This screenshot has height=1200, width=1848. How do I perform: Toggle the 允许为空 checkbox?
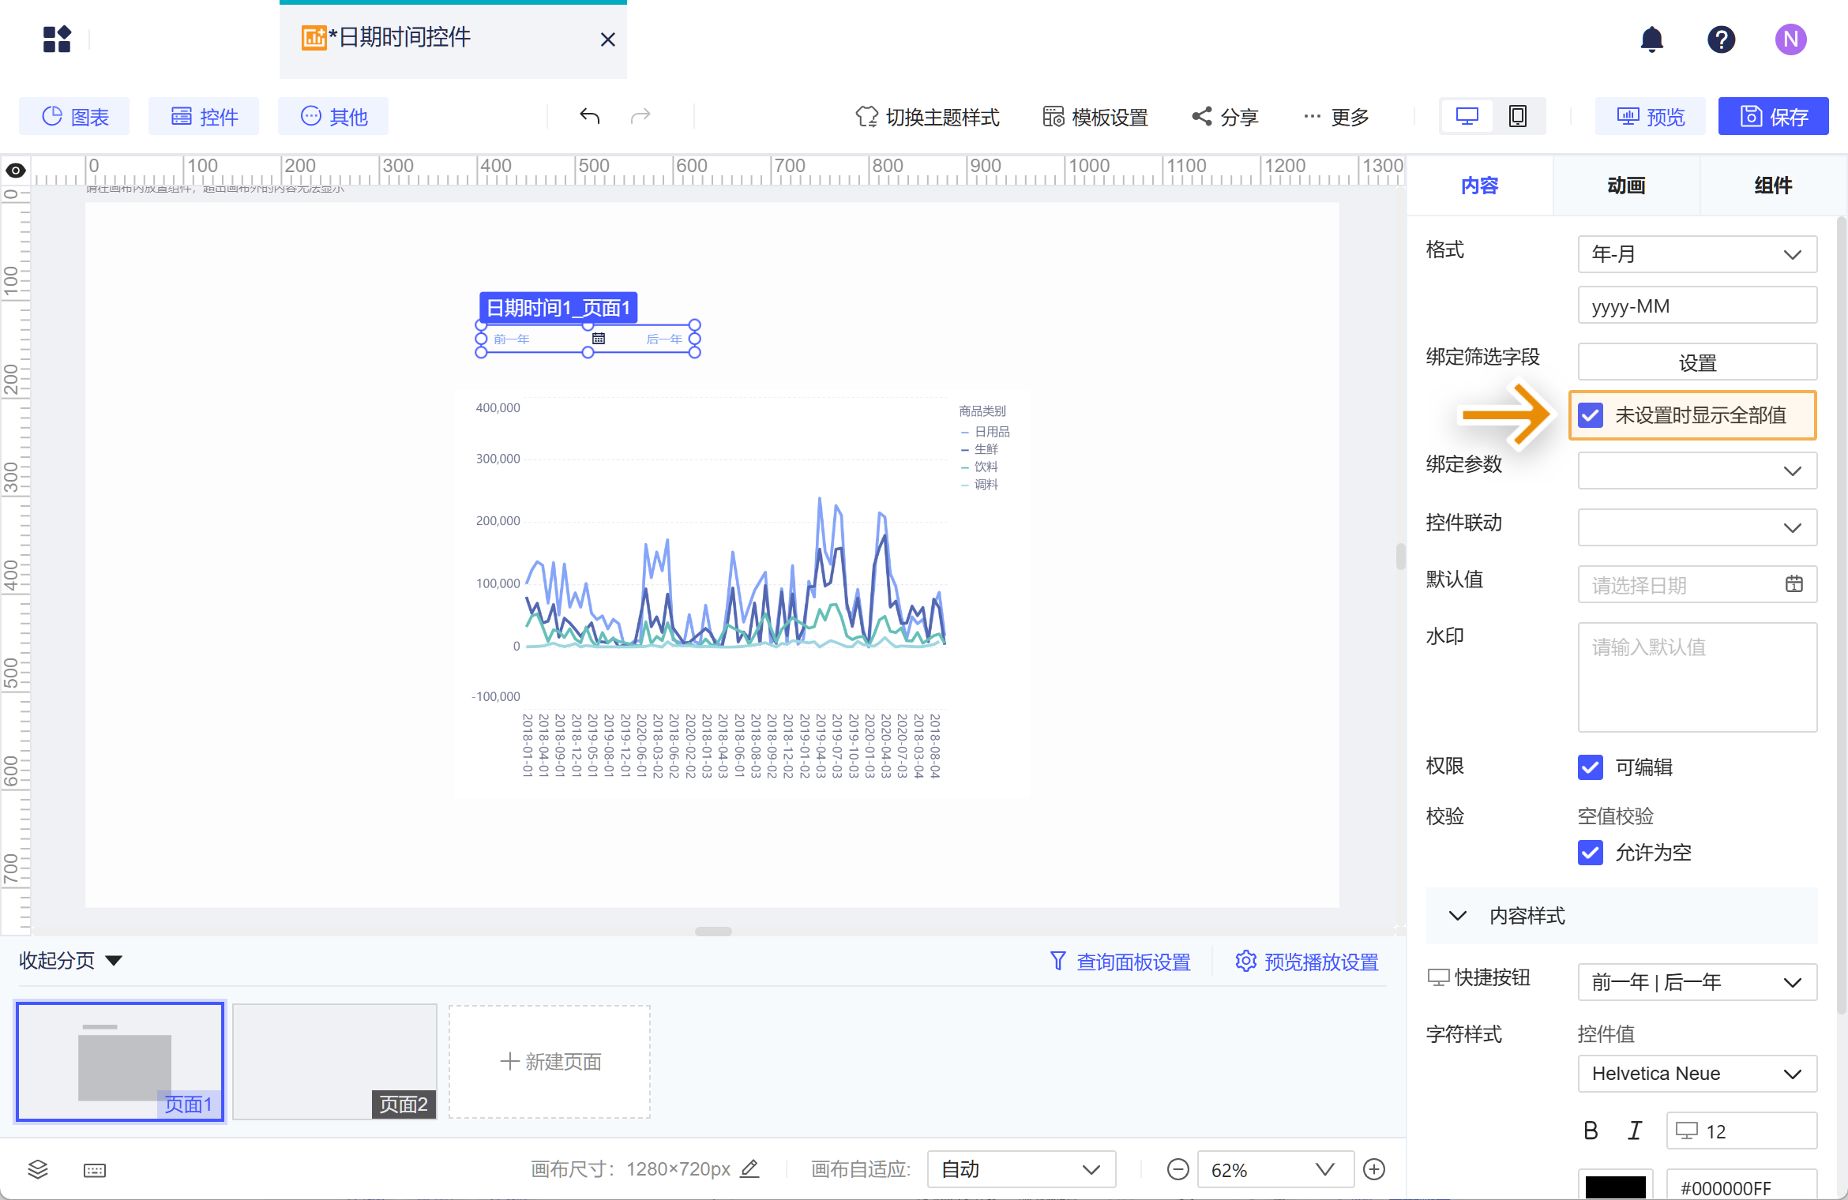(x=1591, y=852)
